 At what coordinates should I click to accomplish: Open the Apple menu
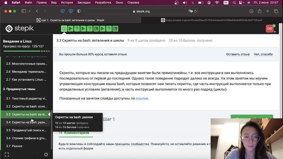(x=6, y=3)
